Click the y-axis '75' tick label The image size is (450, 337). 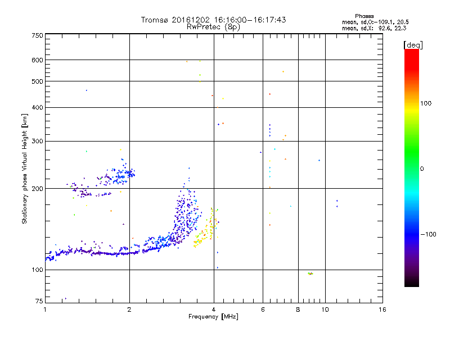point(39,301)
